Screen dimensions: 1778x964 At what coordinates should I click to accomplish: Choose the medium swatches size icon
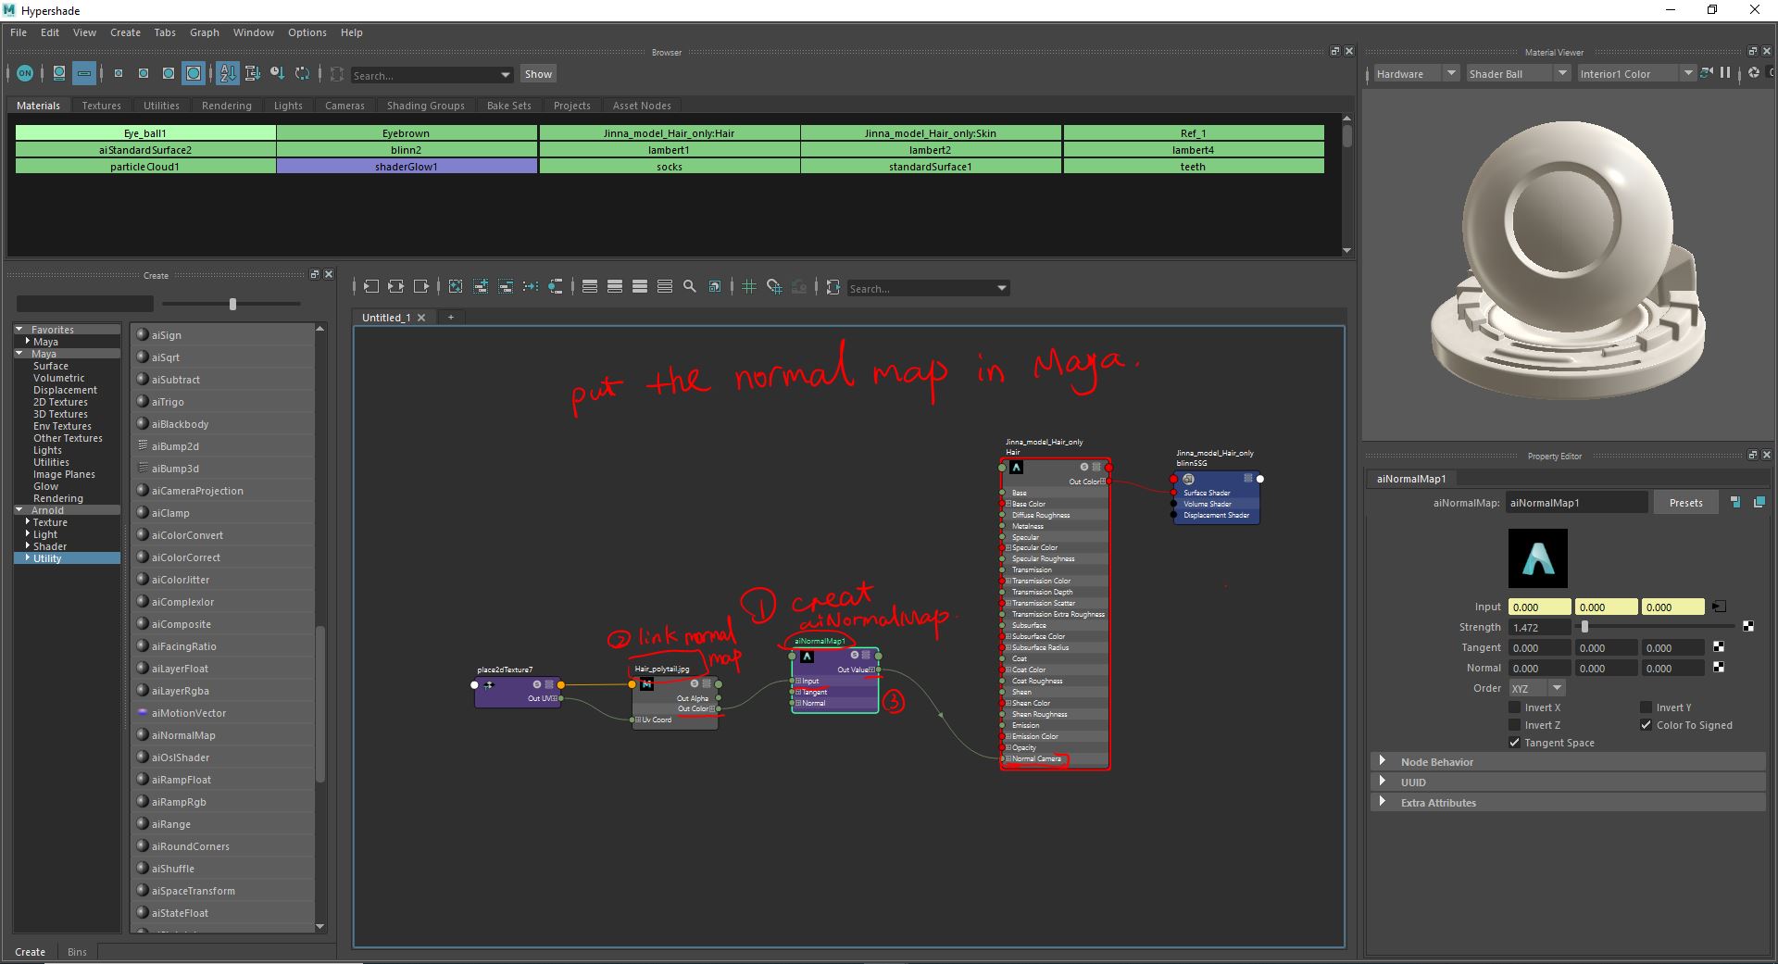(x=144, y=73)
